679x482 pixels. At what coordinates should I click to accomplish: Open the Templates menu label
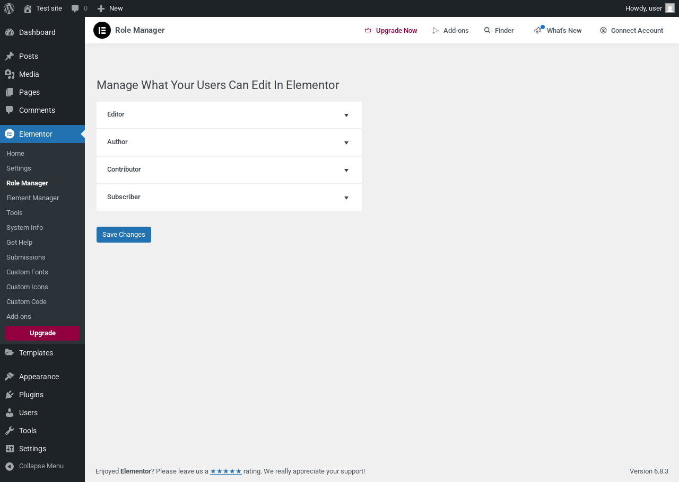(x=36, y=353)
